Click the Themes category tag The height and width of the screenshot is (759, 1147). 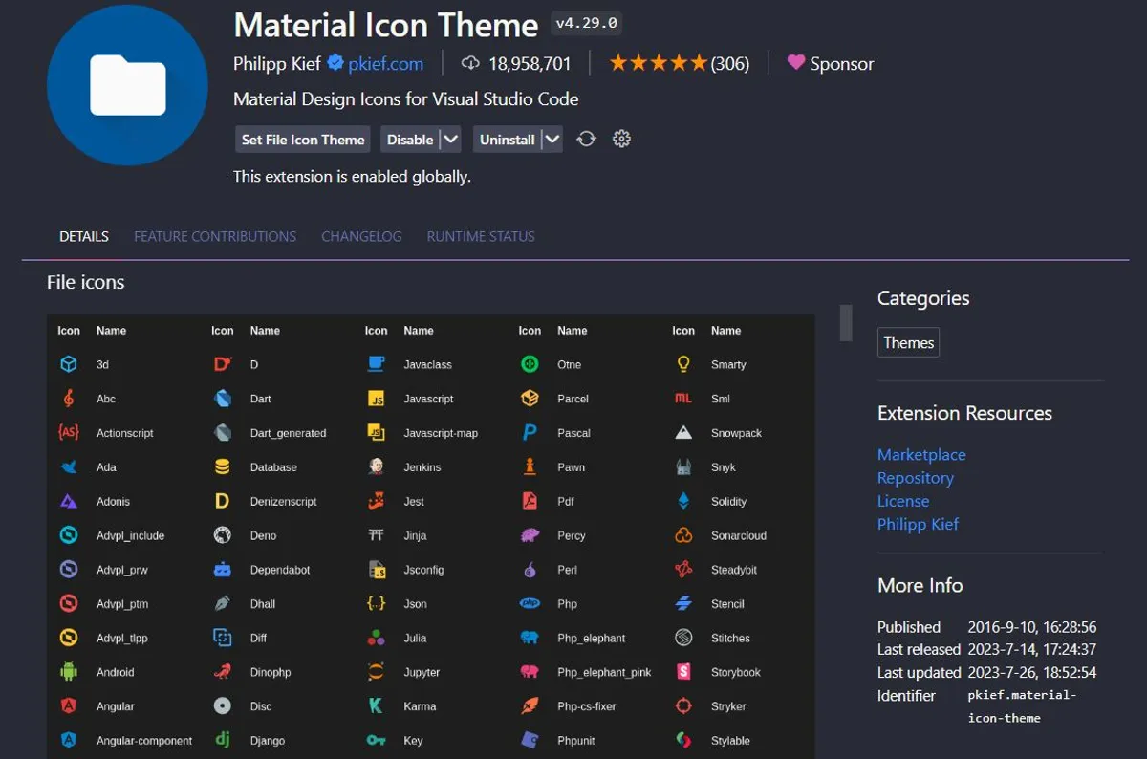pos(908,342)
